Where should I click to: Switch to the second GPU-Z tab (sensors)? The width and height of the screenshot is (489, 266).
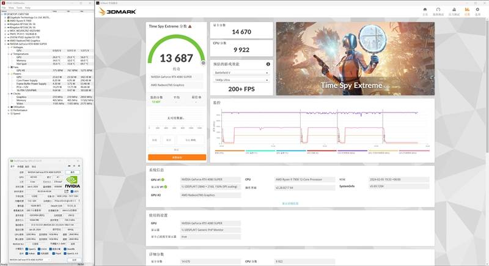coord(20,166)
